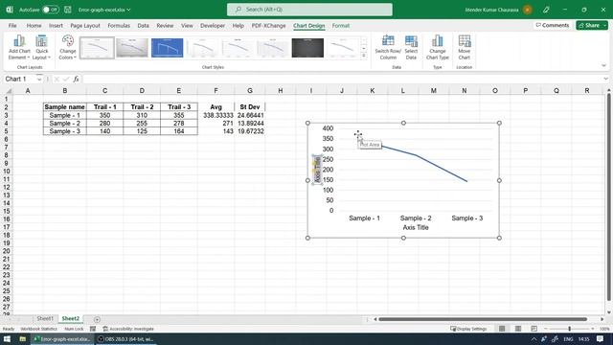Open the Review tab
This screenshot has width=613, height=345.
tap(165, 26)
